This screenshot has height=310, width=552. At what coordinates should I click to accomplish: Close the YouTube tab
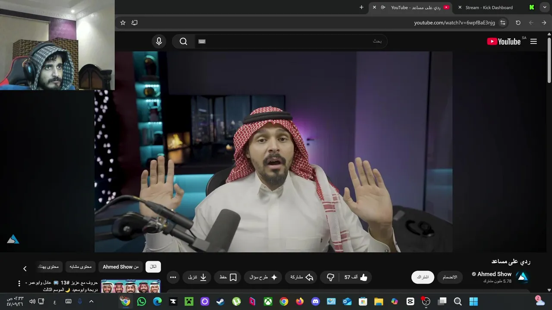click(x=374, y=7)
